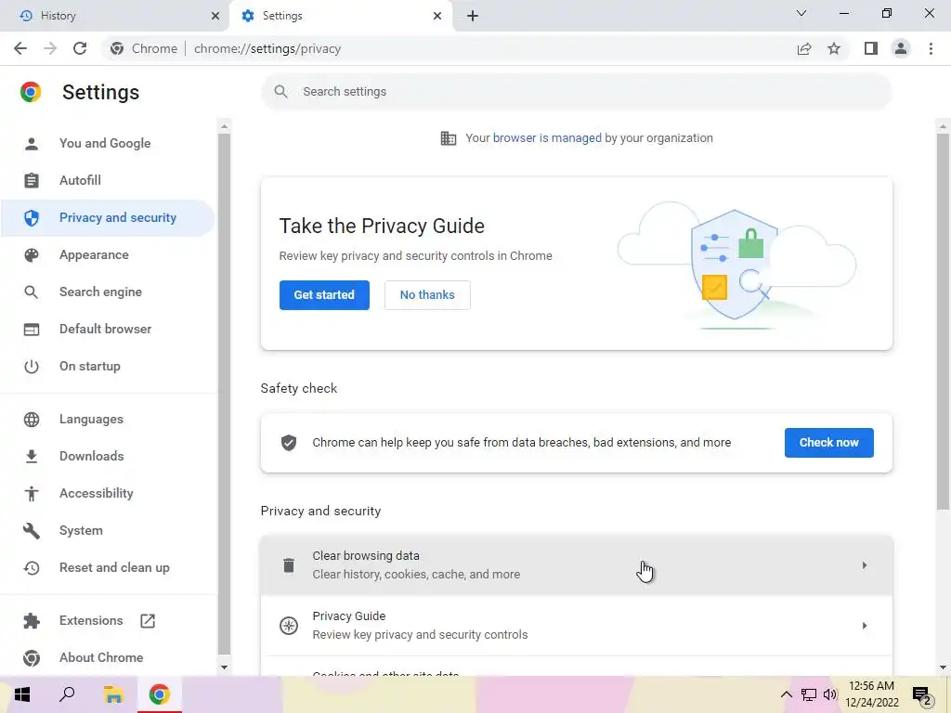This screenshot has height=713, width=951.
Task: Close the Settings tab
Action: (x=437, y=16)
